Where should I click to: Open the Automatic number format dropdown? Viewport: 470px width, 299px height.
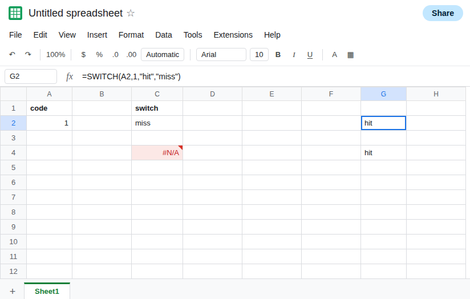163,55
